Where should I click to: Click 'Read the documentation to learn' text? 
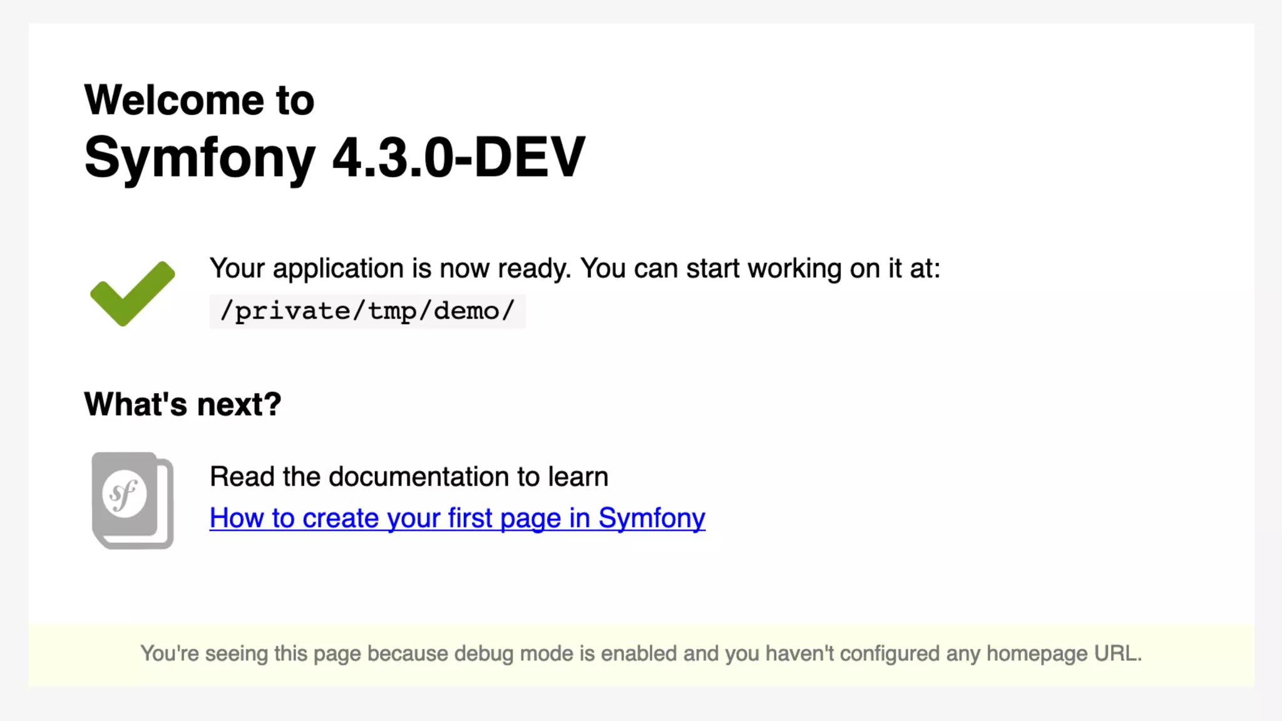click(409, 477)
